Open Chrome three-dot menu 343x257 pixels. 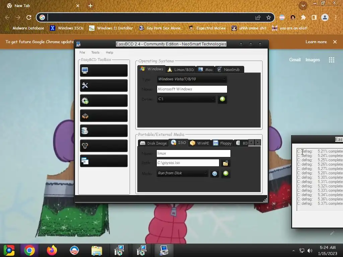336,17
